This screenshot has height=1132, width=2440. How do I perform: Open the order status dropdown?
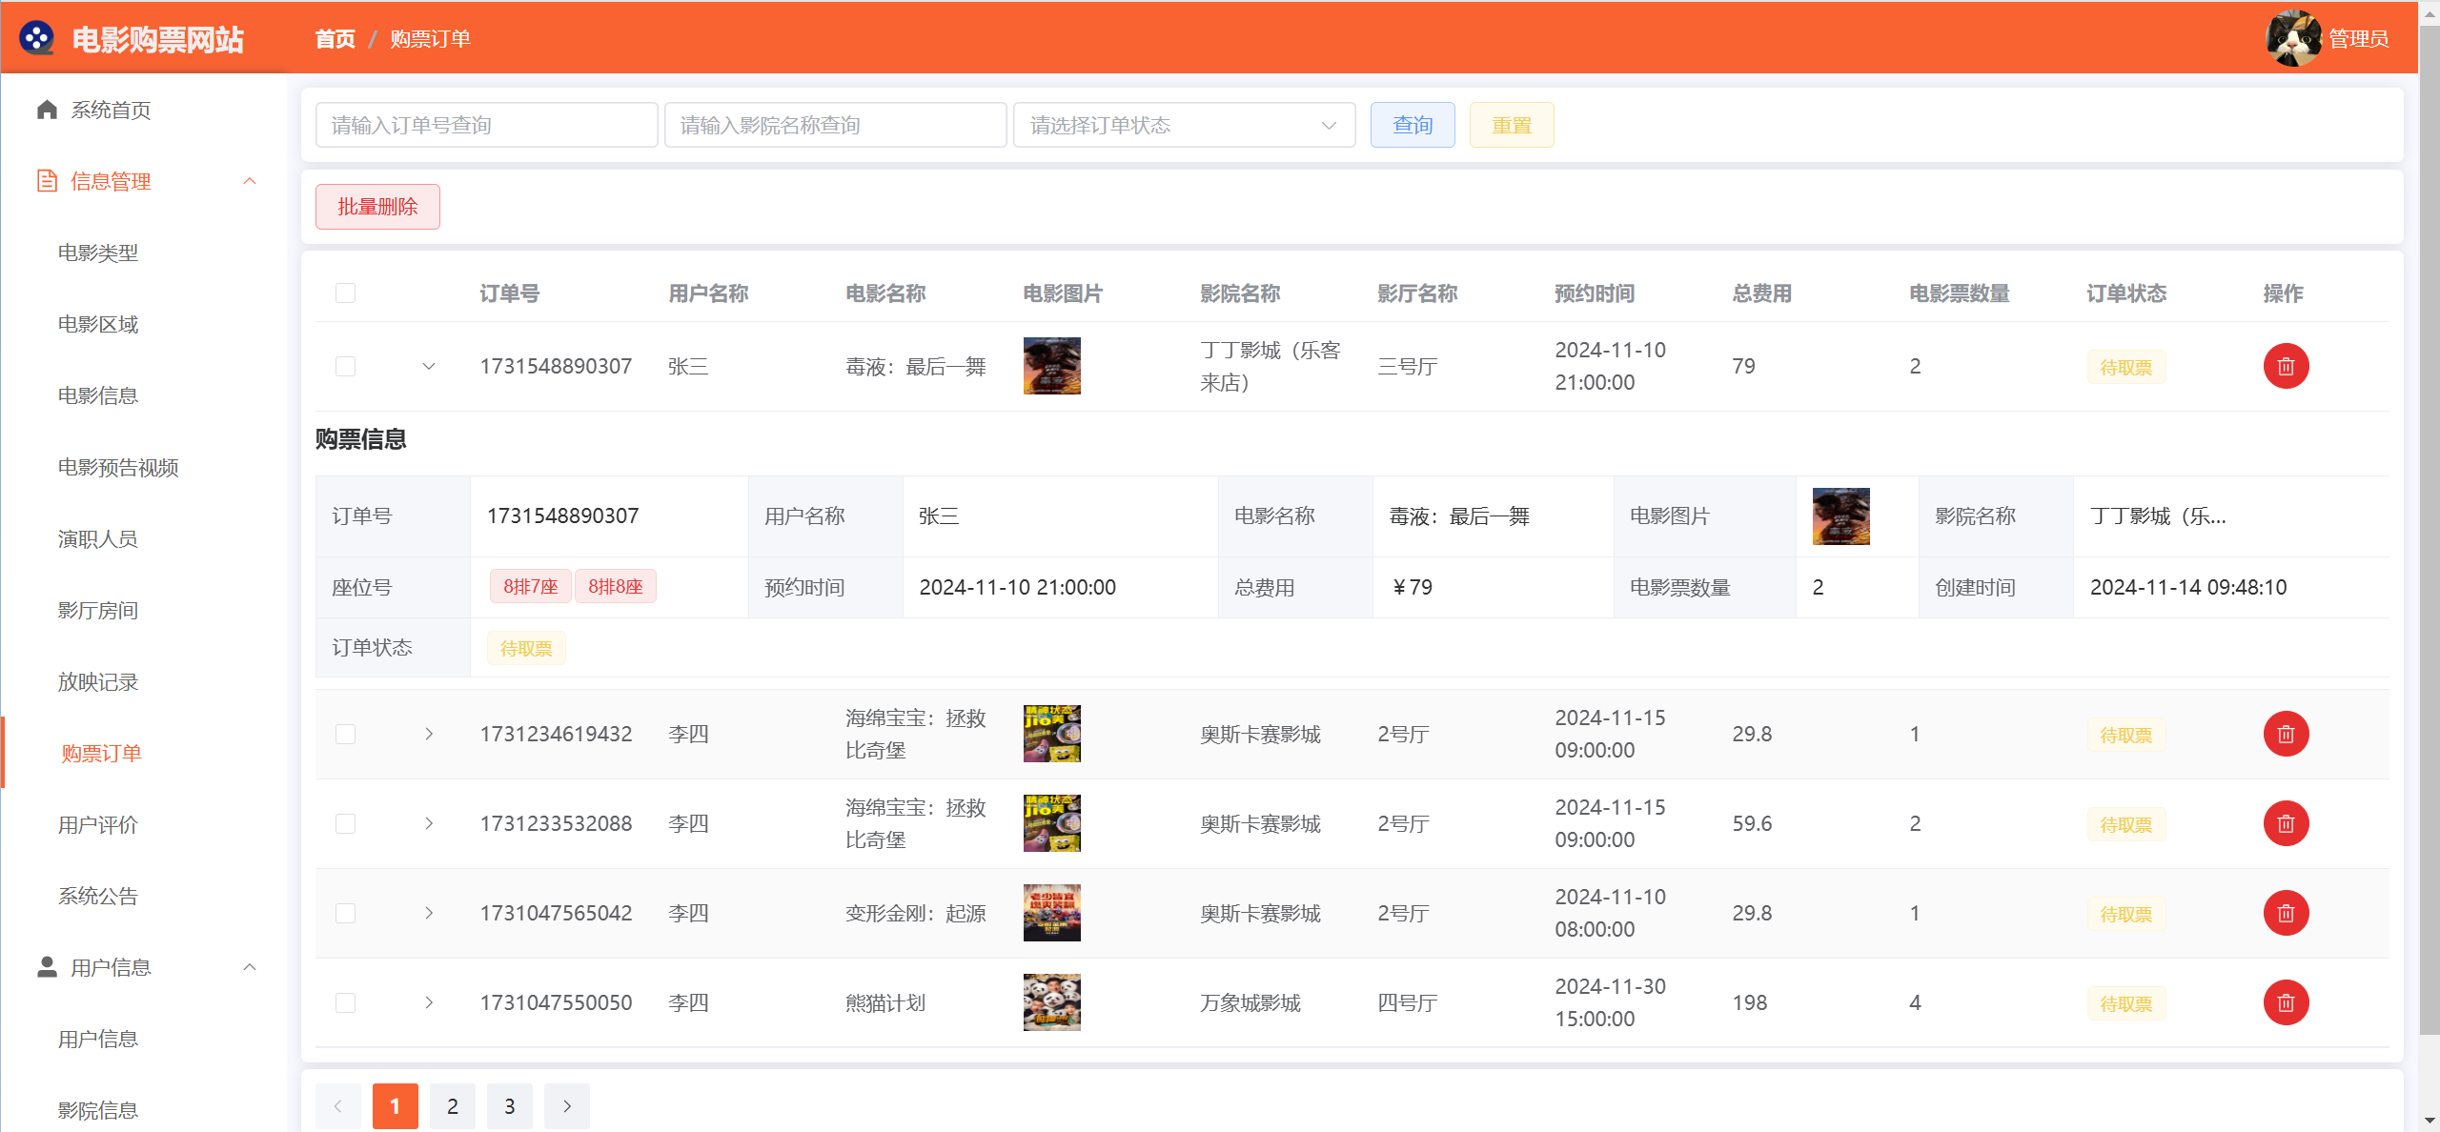[x=1183, y=125]
